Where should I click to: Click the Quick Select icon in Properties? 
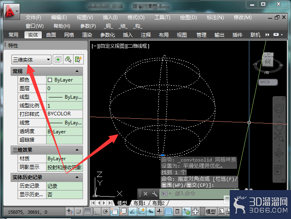point(78,60)
